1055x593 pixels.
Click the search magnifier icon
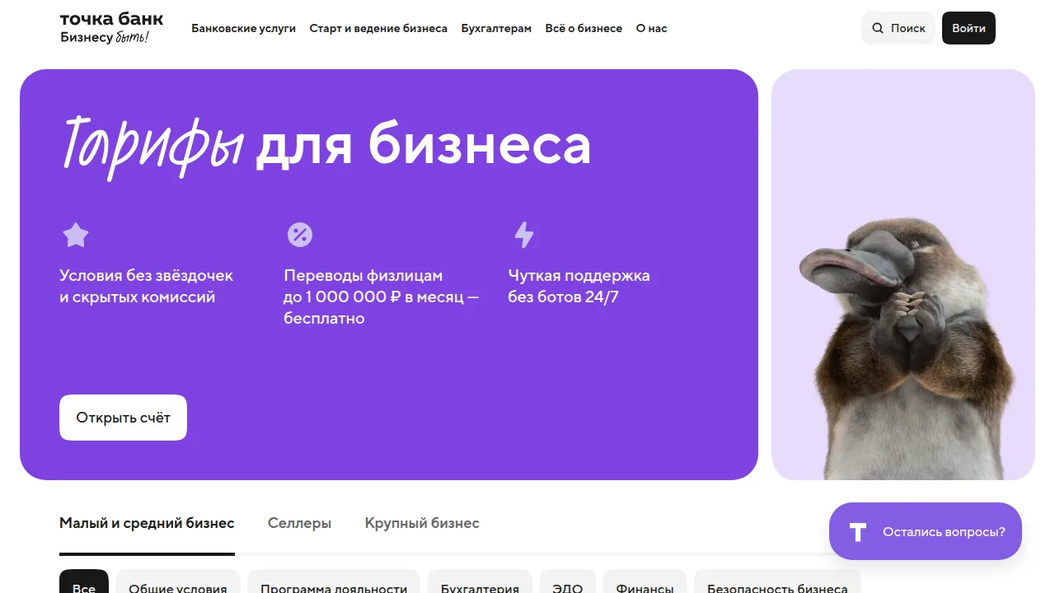click(878, 28)
